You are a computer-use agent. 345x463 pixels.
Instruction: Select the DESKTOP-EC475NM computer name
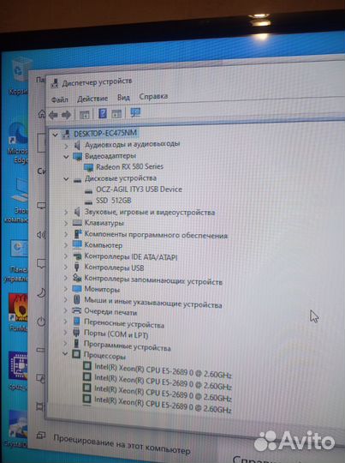pos(105,134)
